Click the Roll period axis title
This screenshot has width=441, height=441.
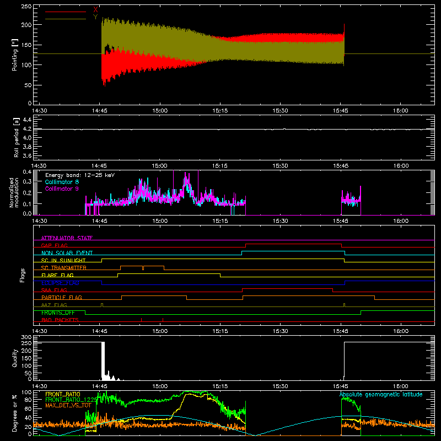(17, 137)
